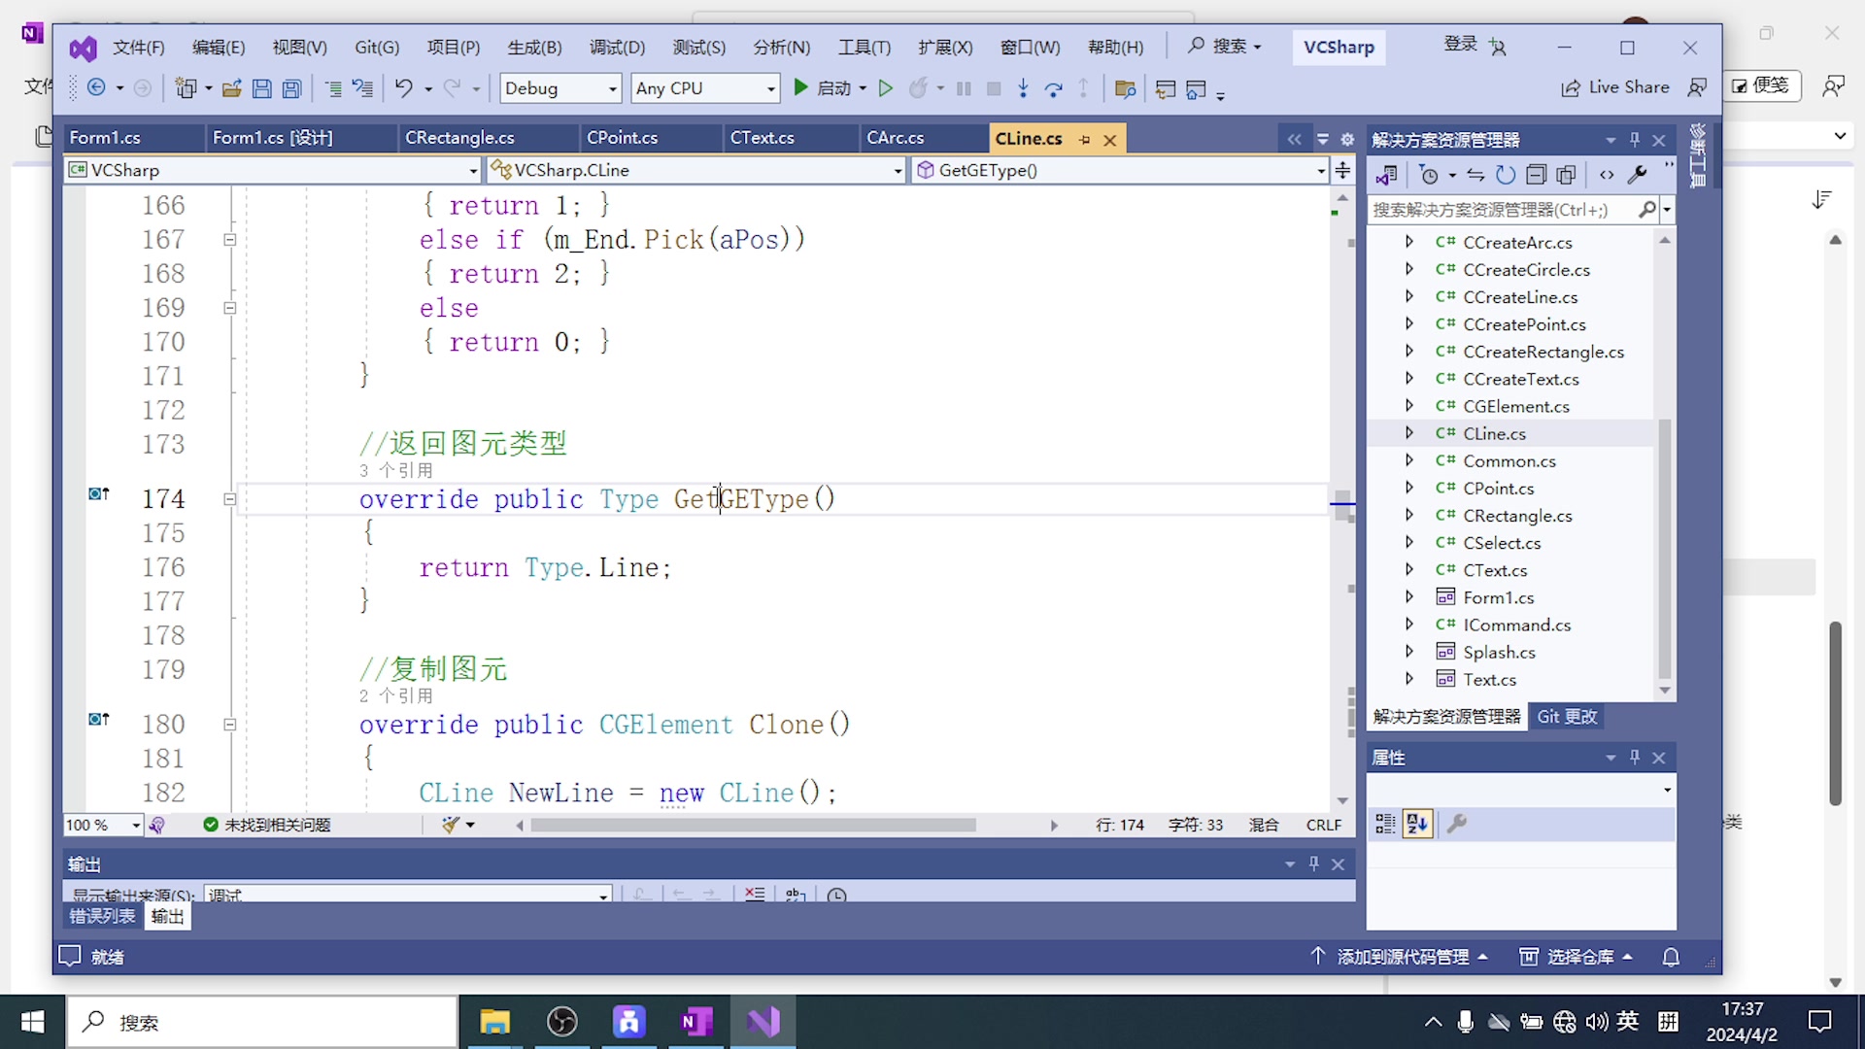The width and height of the screenshot is (1865, 1049).
Task: Click the Solution Explorer vertical scrollbar
Action: pyautogui.click(x=1665, y=550)
